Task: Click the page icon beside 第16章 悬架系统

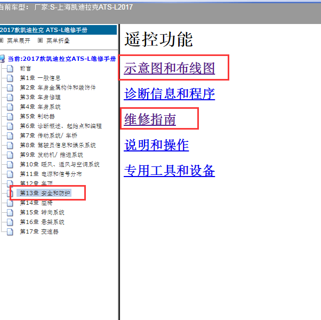Action: (10, 222)
